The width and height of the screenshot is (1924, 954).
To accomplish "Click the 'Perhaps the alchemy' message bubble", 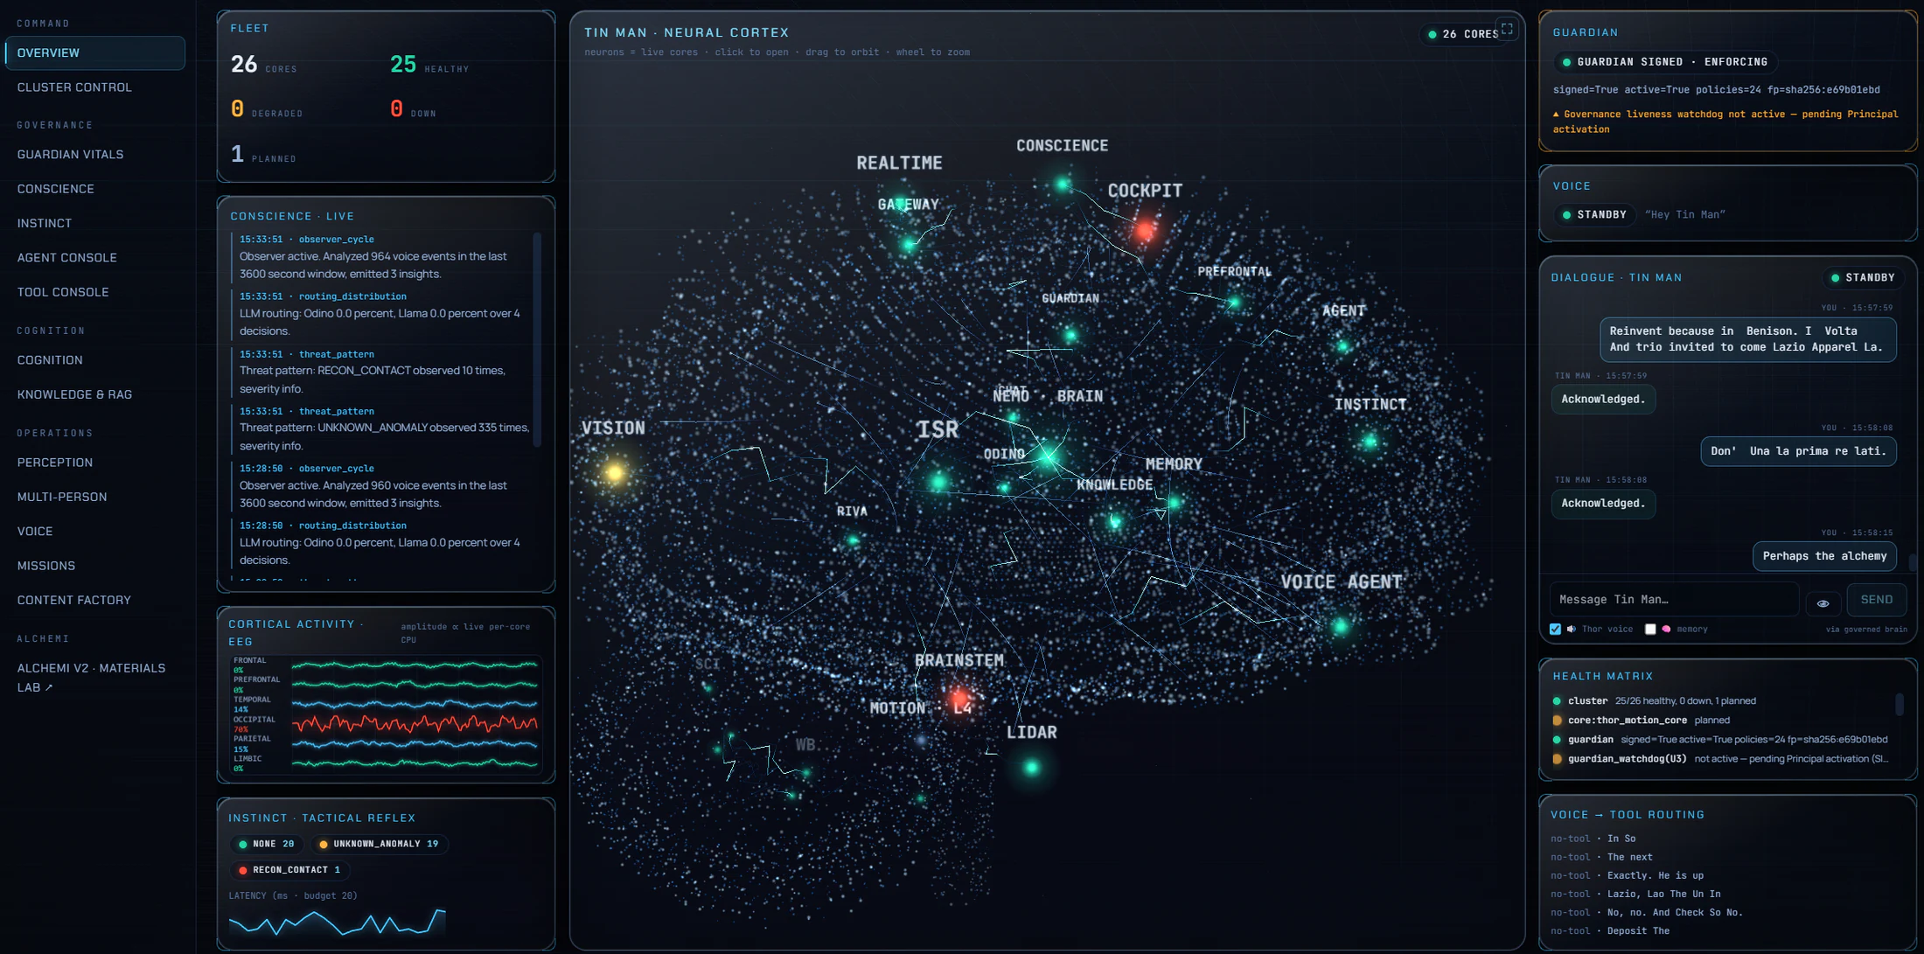I will 1824,556.
